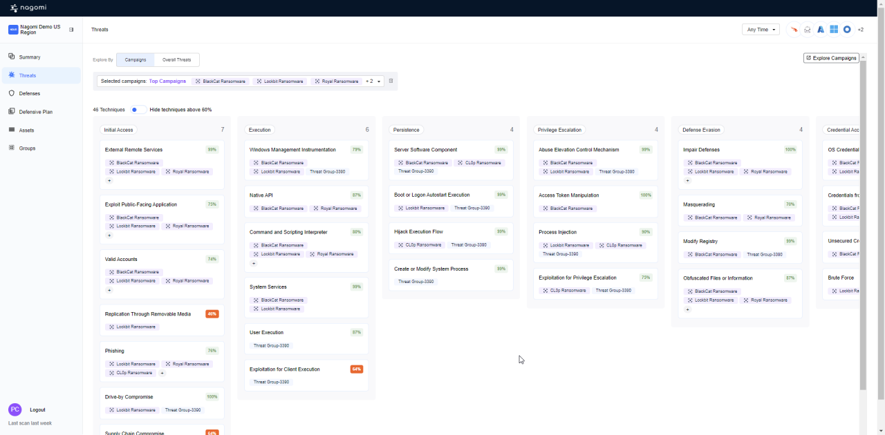Click the 64% badge on Exploitation for Client Execution
Image resolution: width=885 pixels, height=435 pixels.
(x=357, y=369)
